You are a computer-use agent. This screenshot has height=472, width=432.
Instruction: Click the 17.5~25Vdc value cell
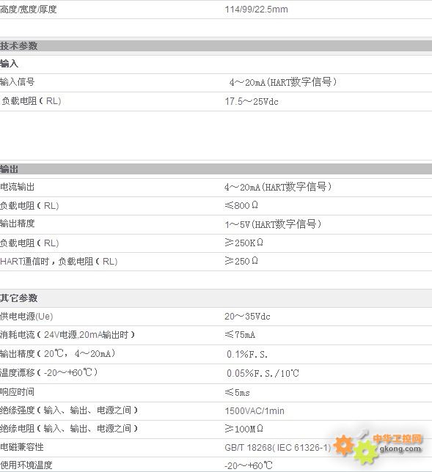click(x=252, y=101)
